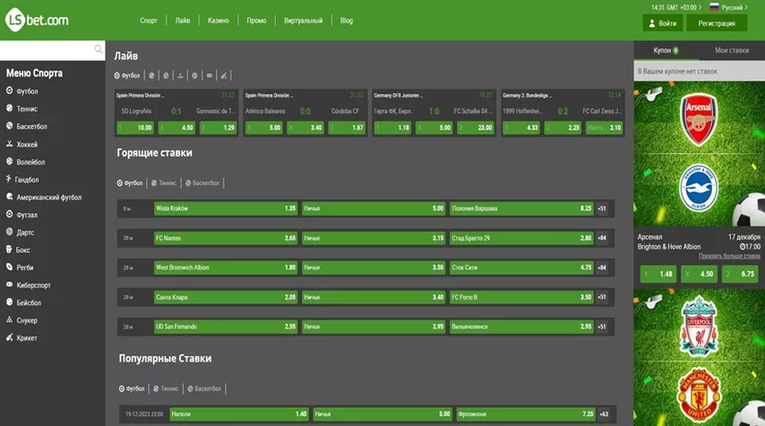The image size is (765, 426).
Task: Open the Казино menu item
Action: [218, 21]
